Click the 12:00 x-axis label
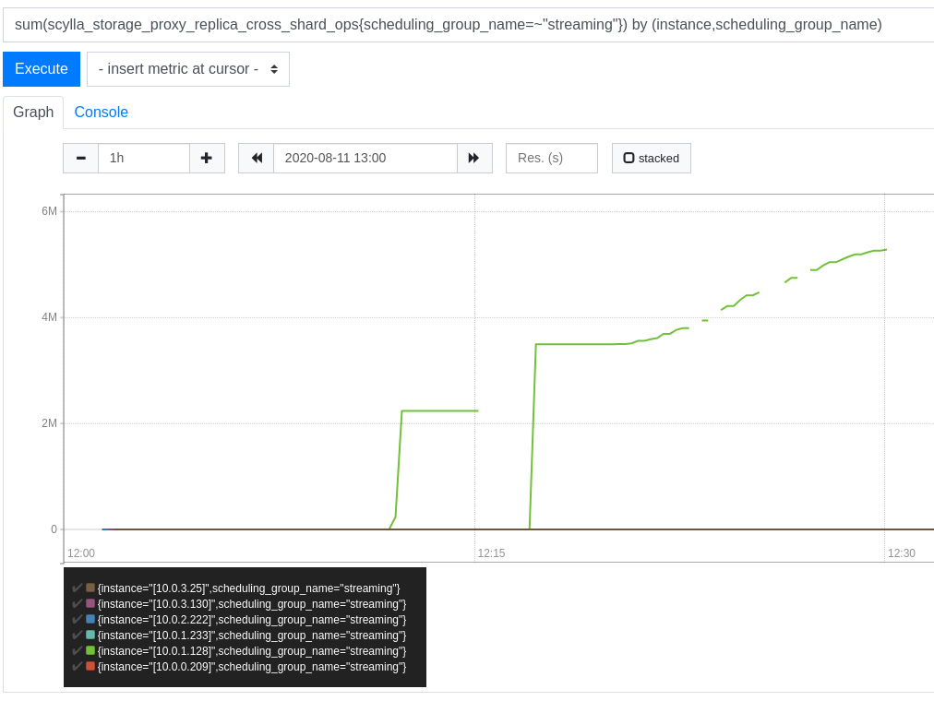Screen dimensions: 934x701 pyautogui.click(x=81, y=553)
